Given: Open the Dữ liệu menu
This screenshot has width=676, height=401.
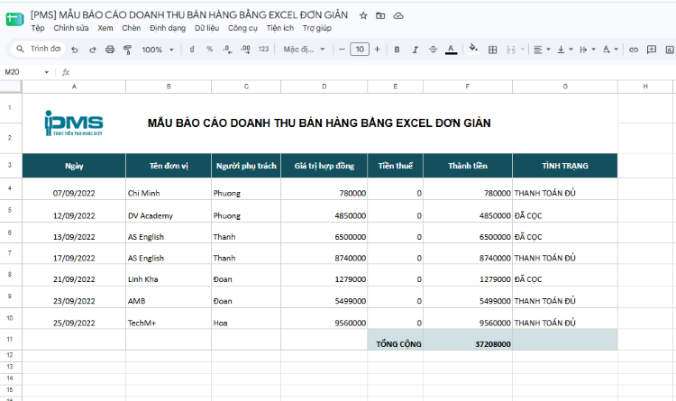Looking at the screenshot, I should [x=207, y=28].
